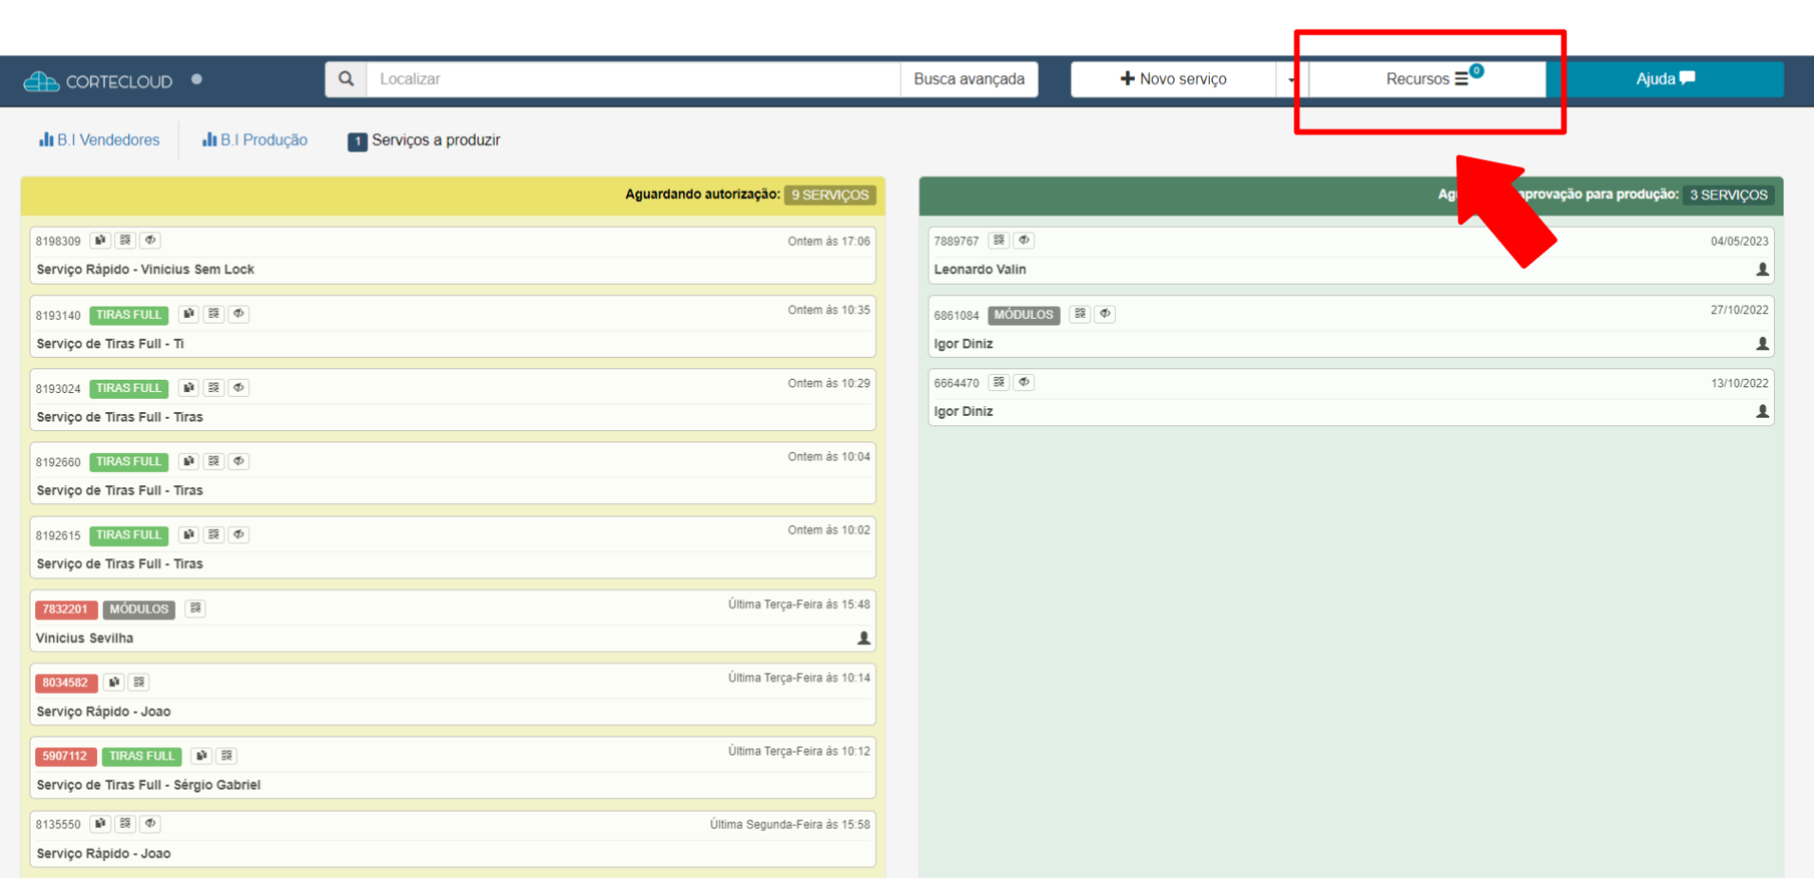Open 'Serviço de Tiras Full - Sérgio Gabriel'
Screen dimensions: 1814x881
click(148, 785)
